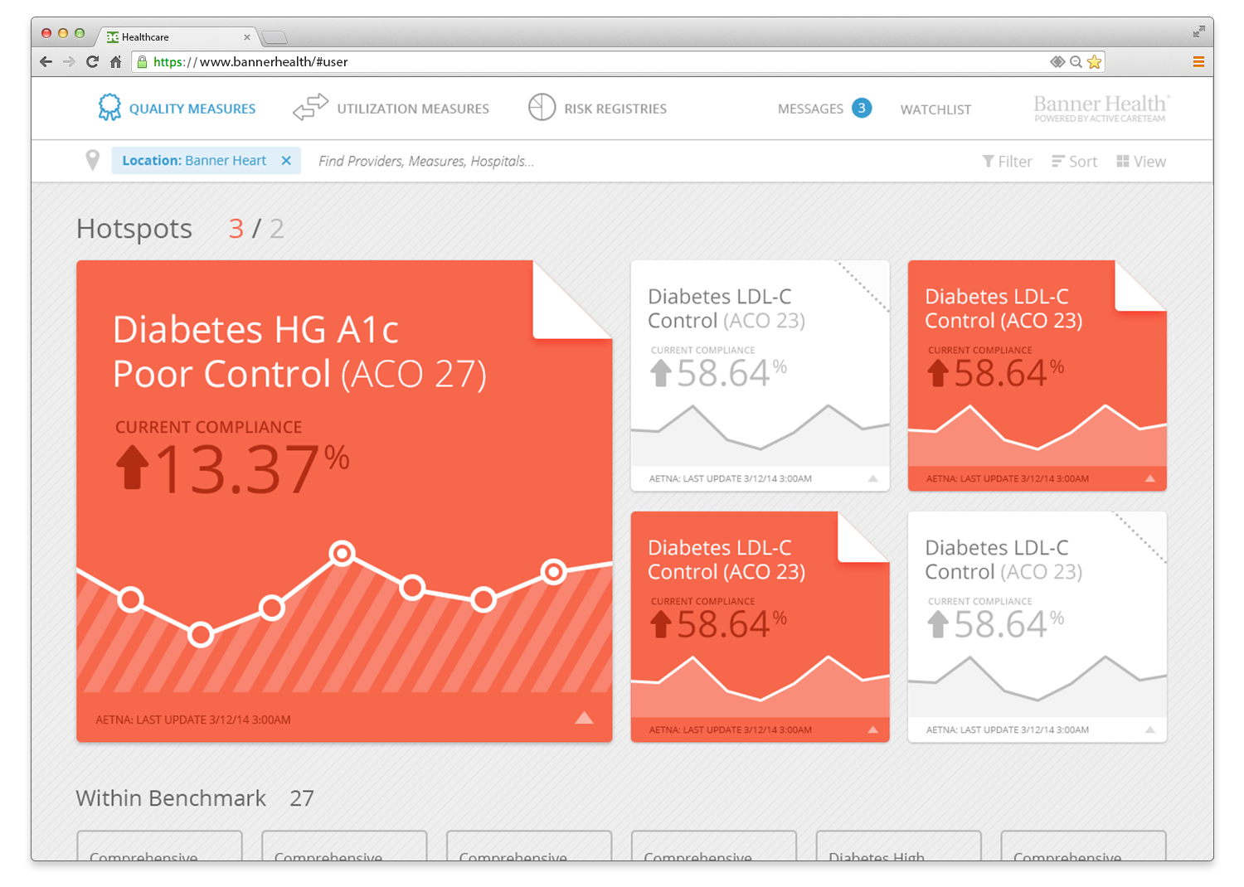Click the Within Benchmark count 27
1244x887 pixels.
point(302,798)
